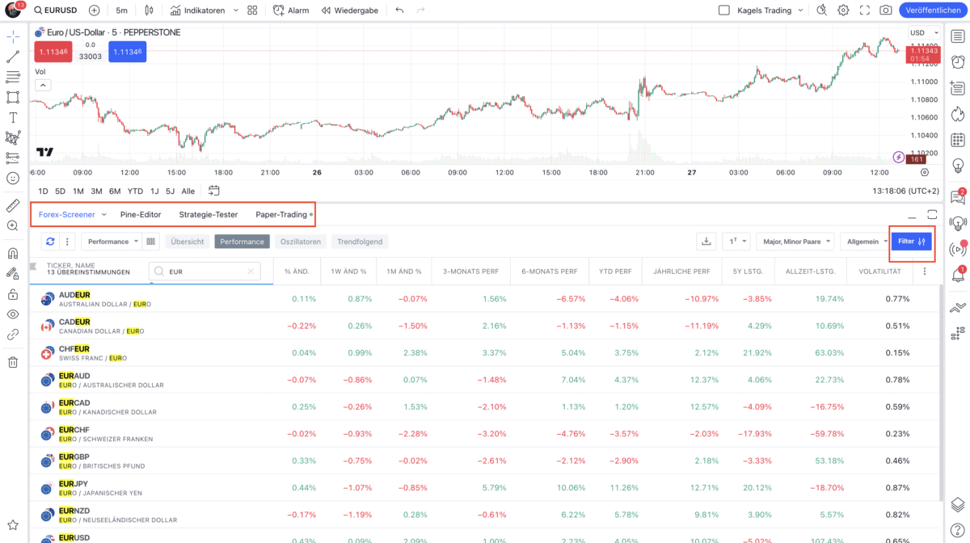
Task: Open the Filter panel in the screener
Action: point(911,241)
